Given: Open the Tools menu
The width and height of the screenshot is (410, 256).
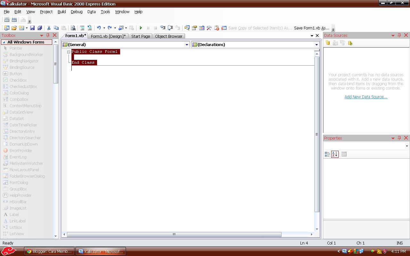Looking at the screenshot, I should pyautogui.click(x=105, y=12).
